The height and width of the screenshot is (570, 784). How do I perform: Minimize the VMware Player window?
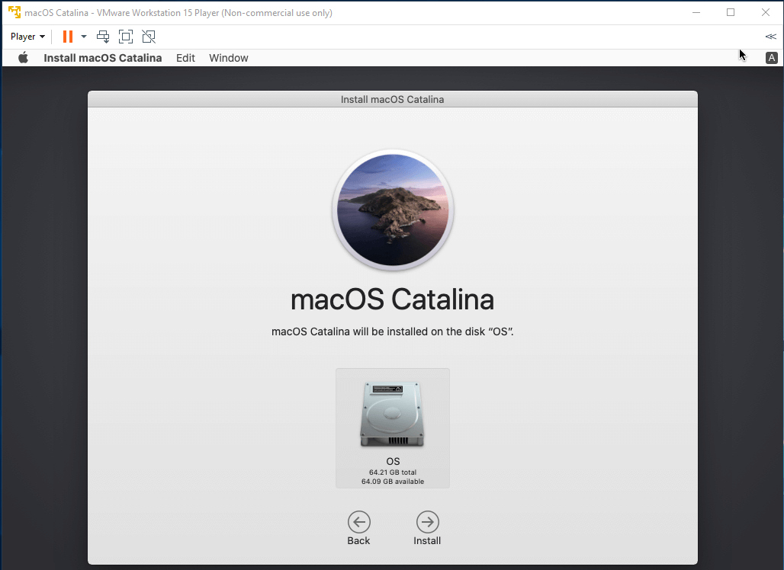pyautogui.click(x=696, y=12)
